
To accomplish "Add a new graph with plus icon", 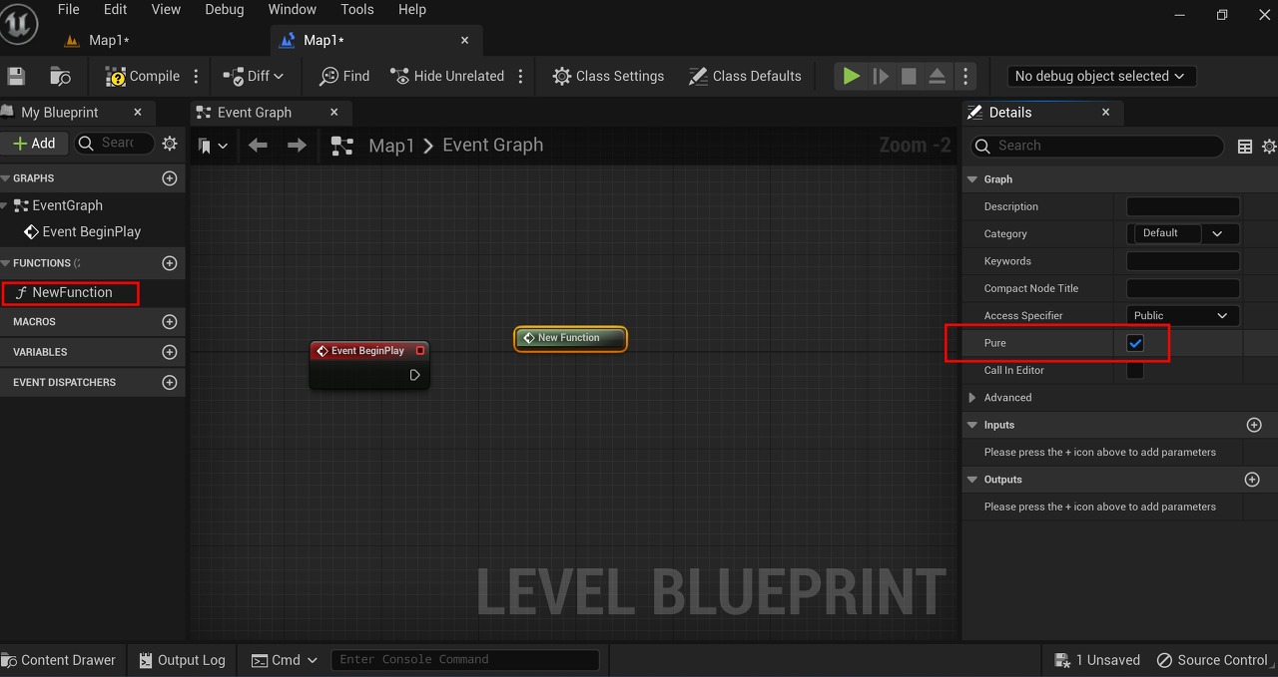I will tap(170, 178).
